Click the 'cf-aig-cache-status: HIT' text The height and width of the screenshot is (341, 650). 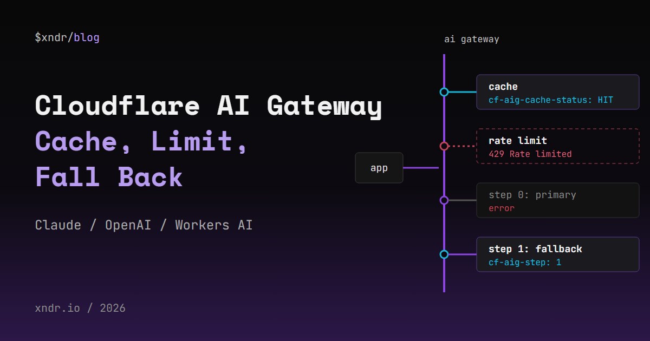(x=550, y=100)
